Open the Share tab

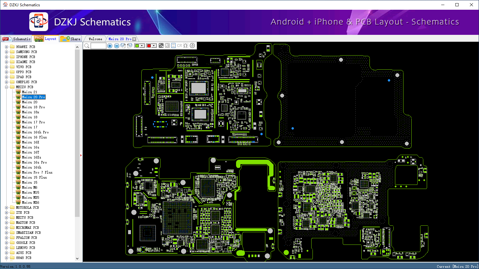pyautogui.click(x=70, y=39)
